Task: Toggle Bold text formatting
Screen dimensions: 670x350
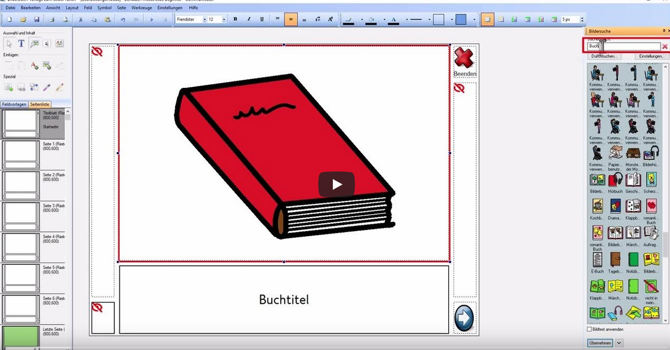Action: point(235,19)
